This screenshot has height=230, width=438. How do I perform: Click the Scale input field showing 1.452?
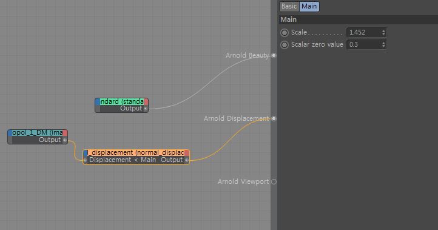(x=364, y=32)
